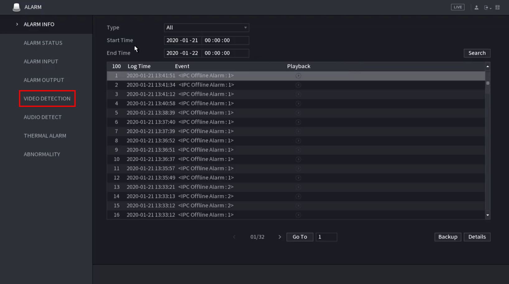Go to next results page
The width and height of the screenshot is (509, 284).
tap(280, 237)
